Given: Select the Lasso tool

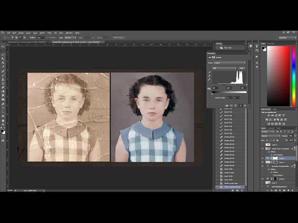Looking at the screenshot, I should pyautogui.click(x=3, y=55).
